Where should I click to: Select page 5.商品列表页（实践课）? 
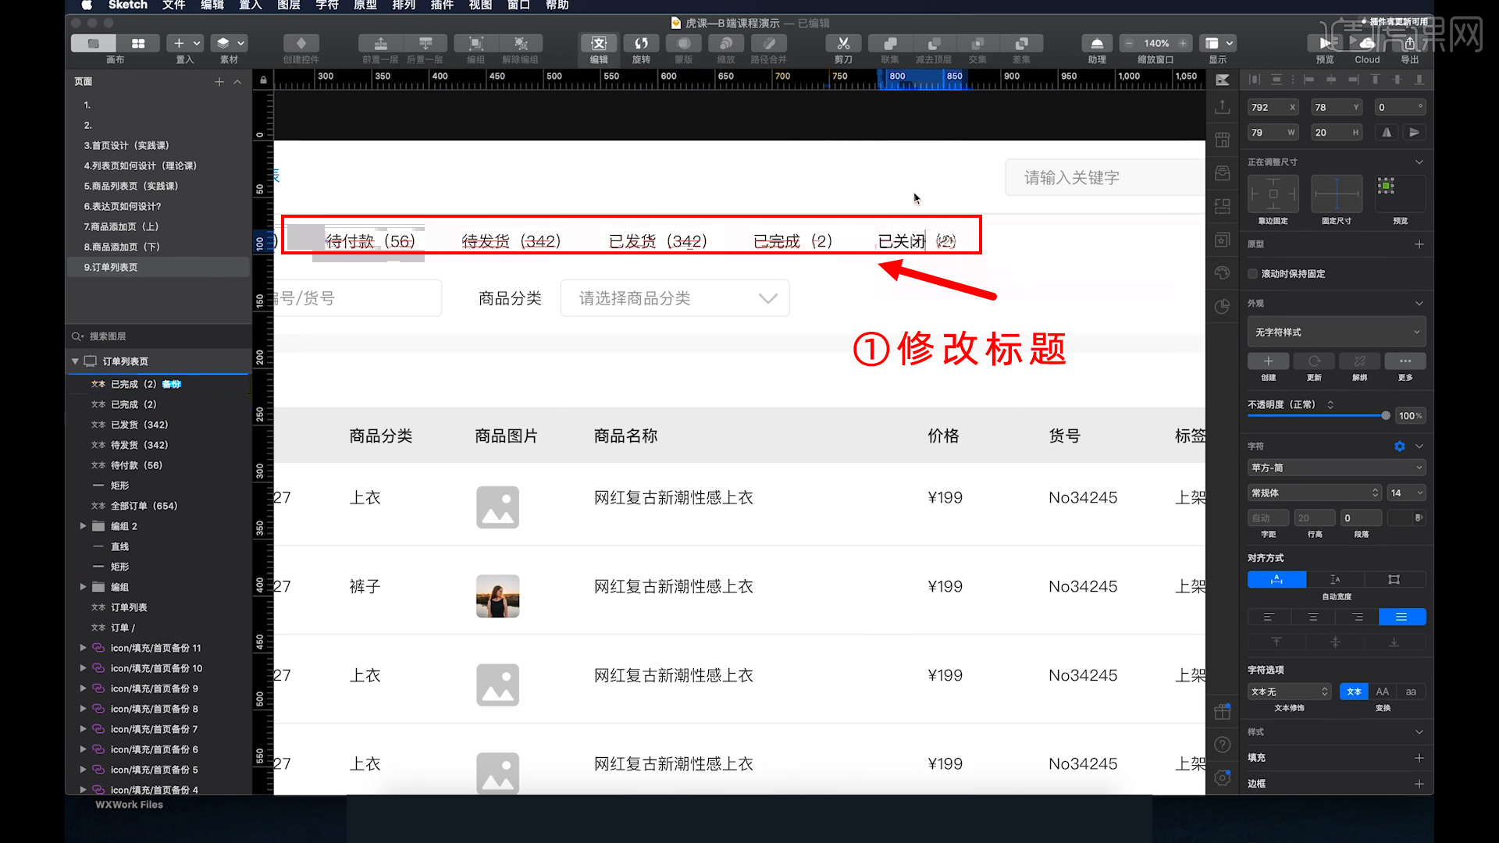(131, 186)
